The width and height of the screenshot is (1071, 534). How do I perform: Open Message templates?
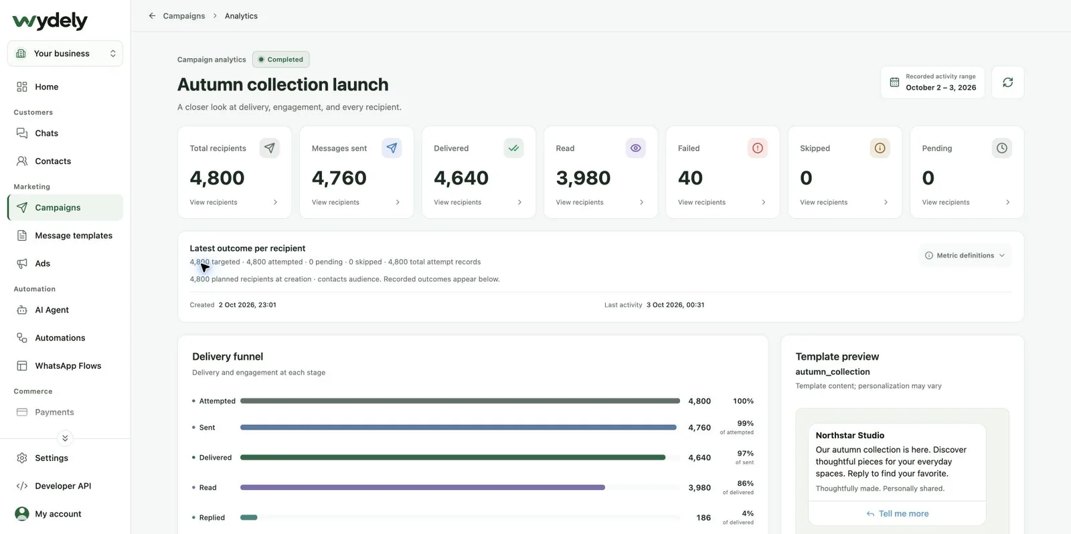pyautogui.click(x=65, y=236)
